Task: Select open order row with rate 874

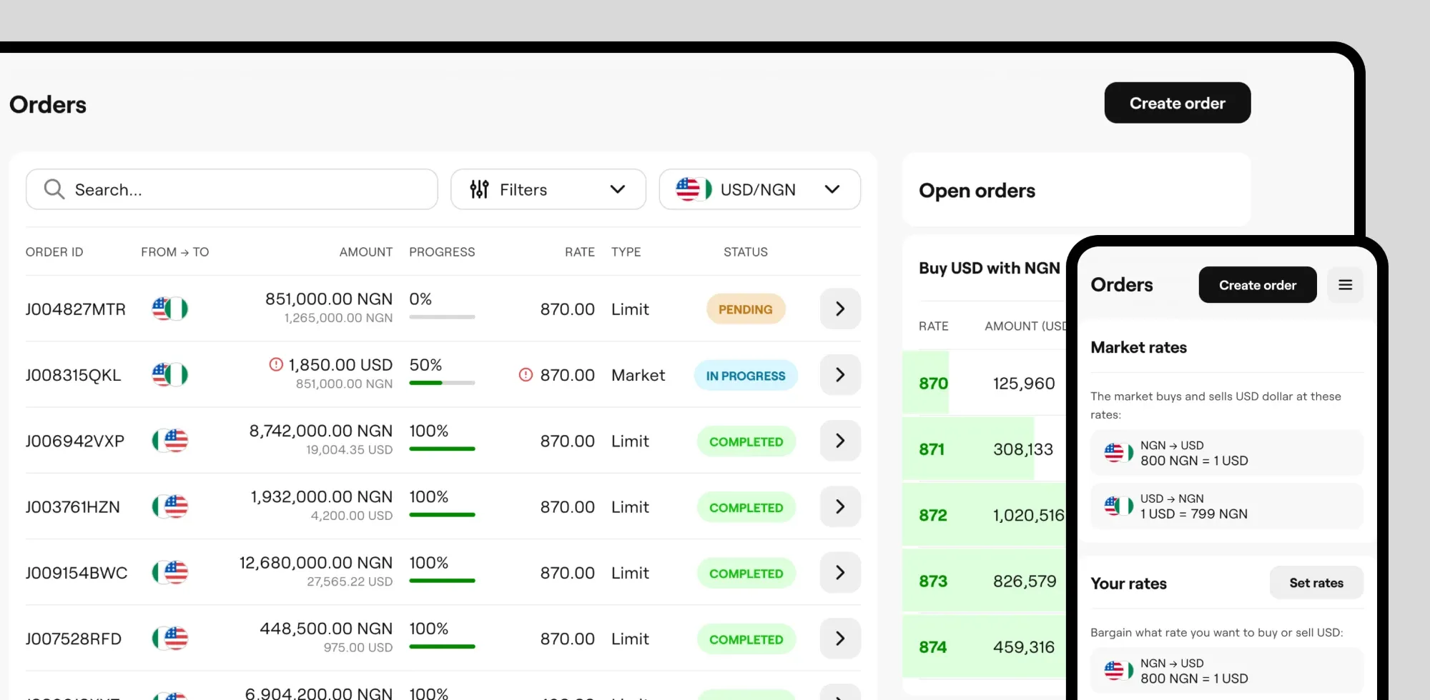Action: pos(985,647)
